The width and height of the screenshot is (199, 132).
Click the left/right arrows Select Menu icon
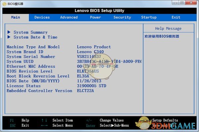(44, 125)
